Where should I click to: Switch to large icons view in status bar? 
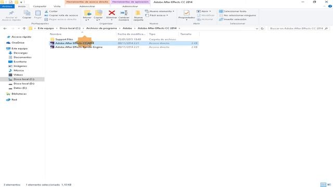[x=329, y=185]
